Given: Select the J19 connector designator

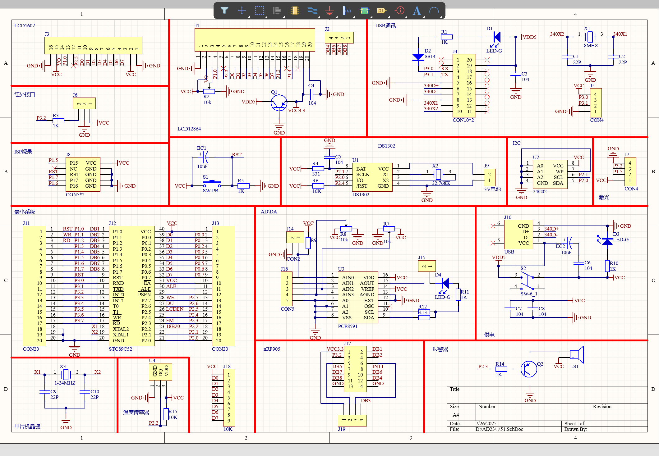Looking at the screenshot, I should (342, 429).
